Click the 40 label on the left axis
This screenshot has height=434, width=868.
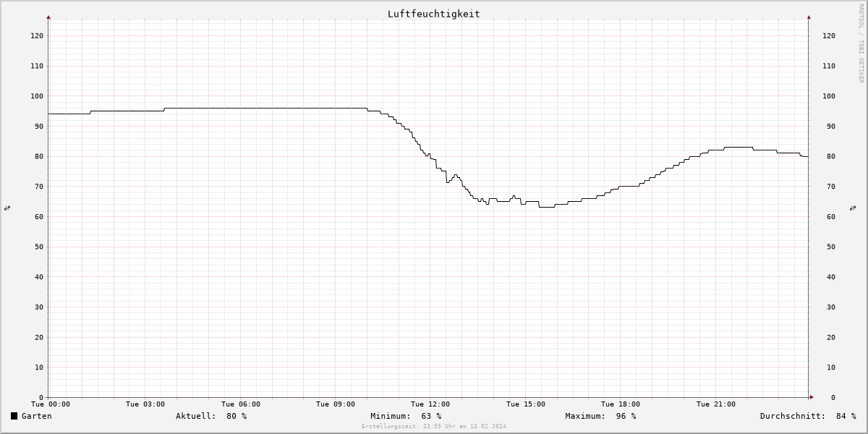point(39,277)
